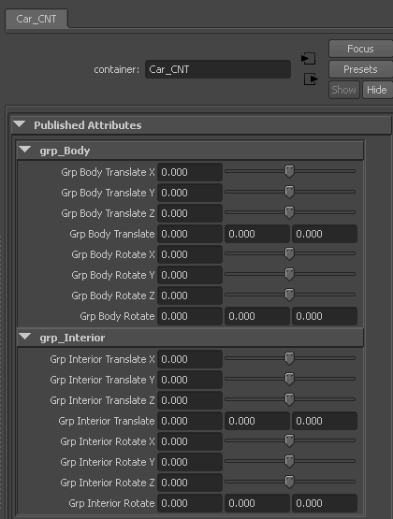
Task: Click the second Grp Interior Translate field
Action: [x=257, y=421]
